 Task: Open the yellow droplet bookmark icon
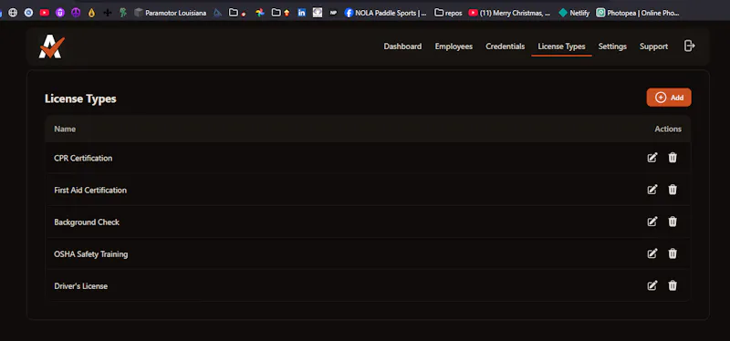(x=91, y=13)
